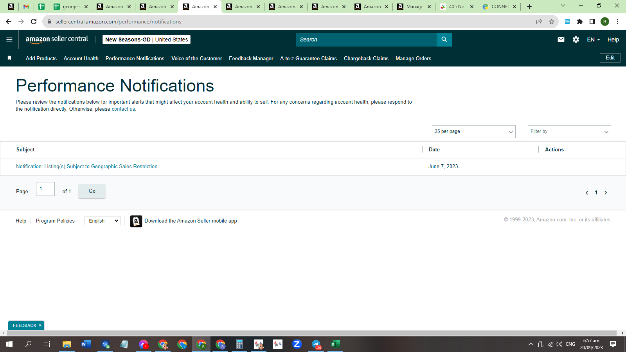Screen dimensions: 626x352
Task: Open Excel from the taskbar
Action: point(335,344)
